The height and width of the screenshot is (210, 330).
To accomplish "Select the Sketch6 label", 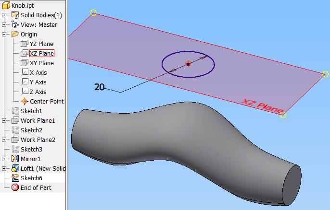I will (32, 178).
